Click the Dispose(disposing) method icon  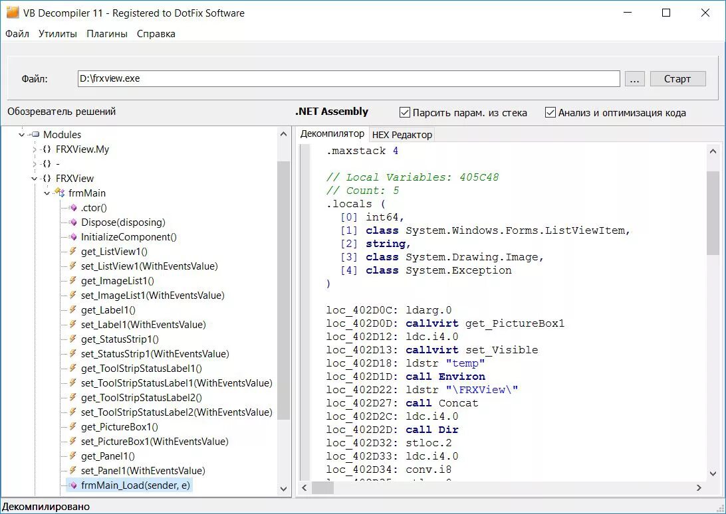73,222
